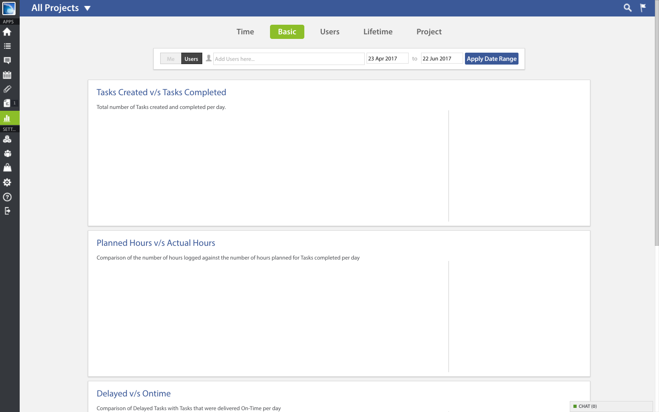The width and height of the screenshot is (659, 412).
Task: Open the Lifetime tab
Action: coord(378,32)
